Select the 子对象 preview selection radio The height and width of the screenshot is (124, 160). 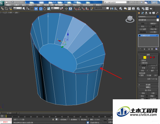pos(145,75)
